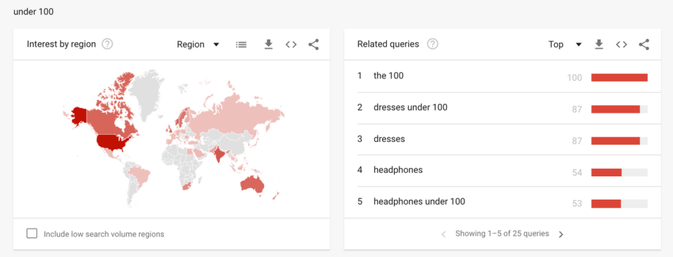673x257 pixels.
Task: Open help for Interest by region
Action: (107, 44)
